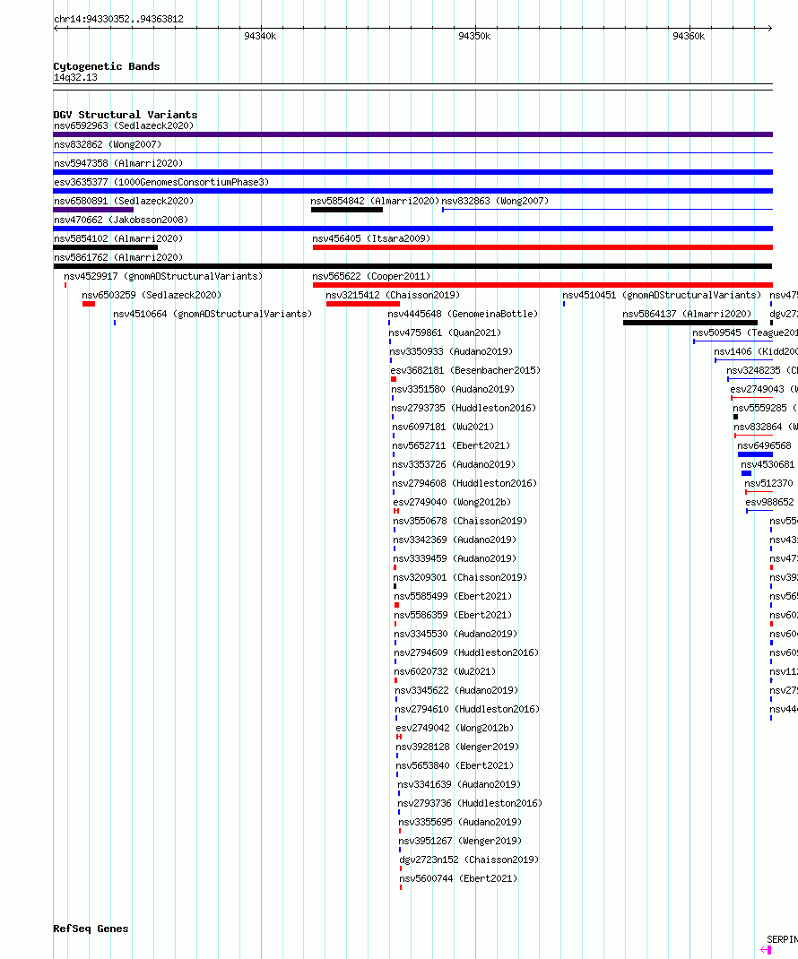798x959 pixels.
Task: Select the 14q32.13 band label
Action: [75, 78]
